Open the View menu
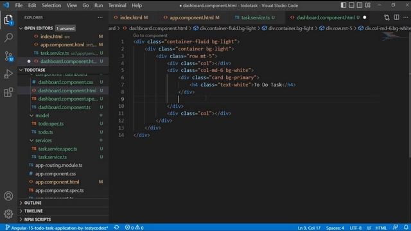411x231 pixels. tap(71, 6)
